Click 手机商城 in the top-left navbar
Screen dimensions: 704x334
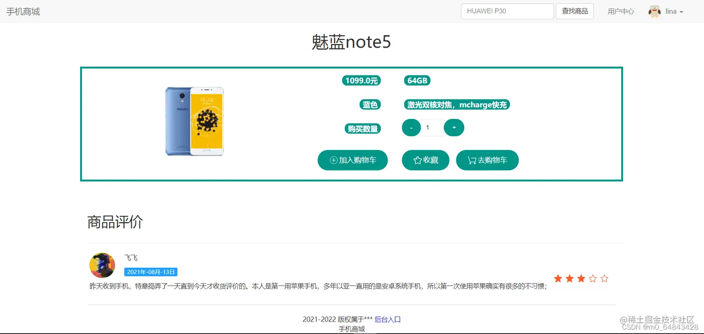click(x=22, y=11)
